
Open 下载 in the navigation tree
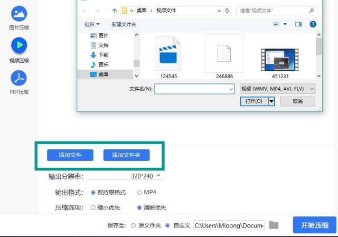(x=99, y=55)
